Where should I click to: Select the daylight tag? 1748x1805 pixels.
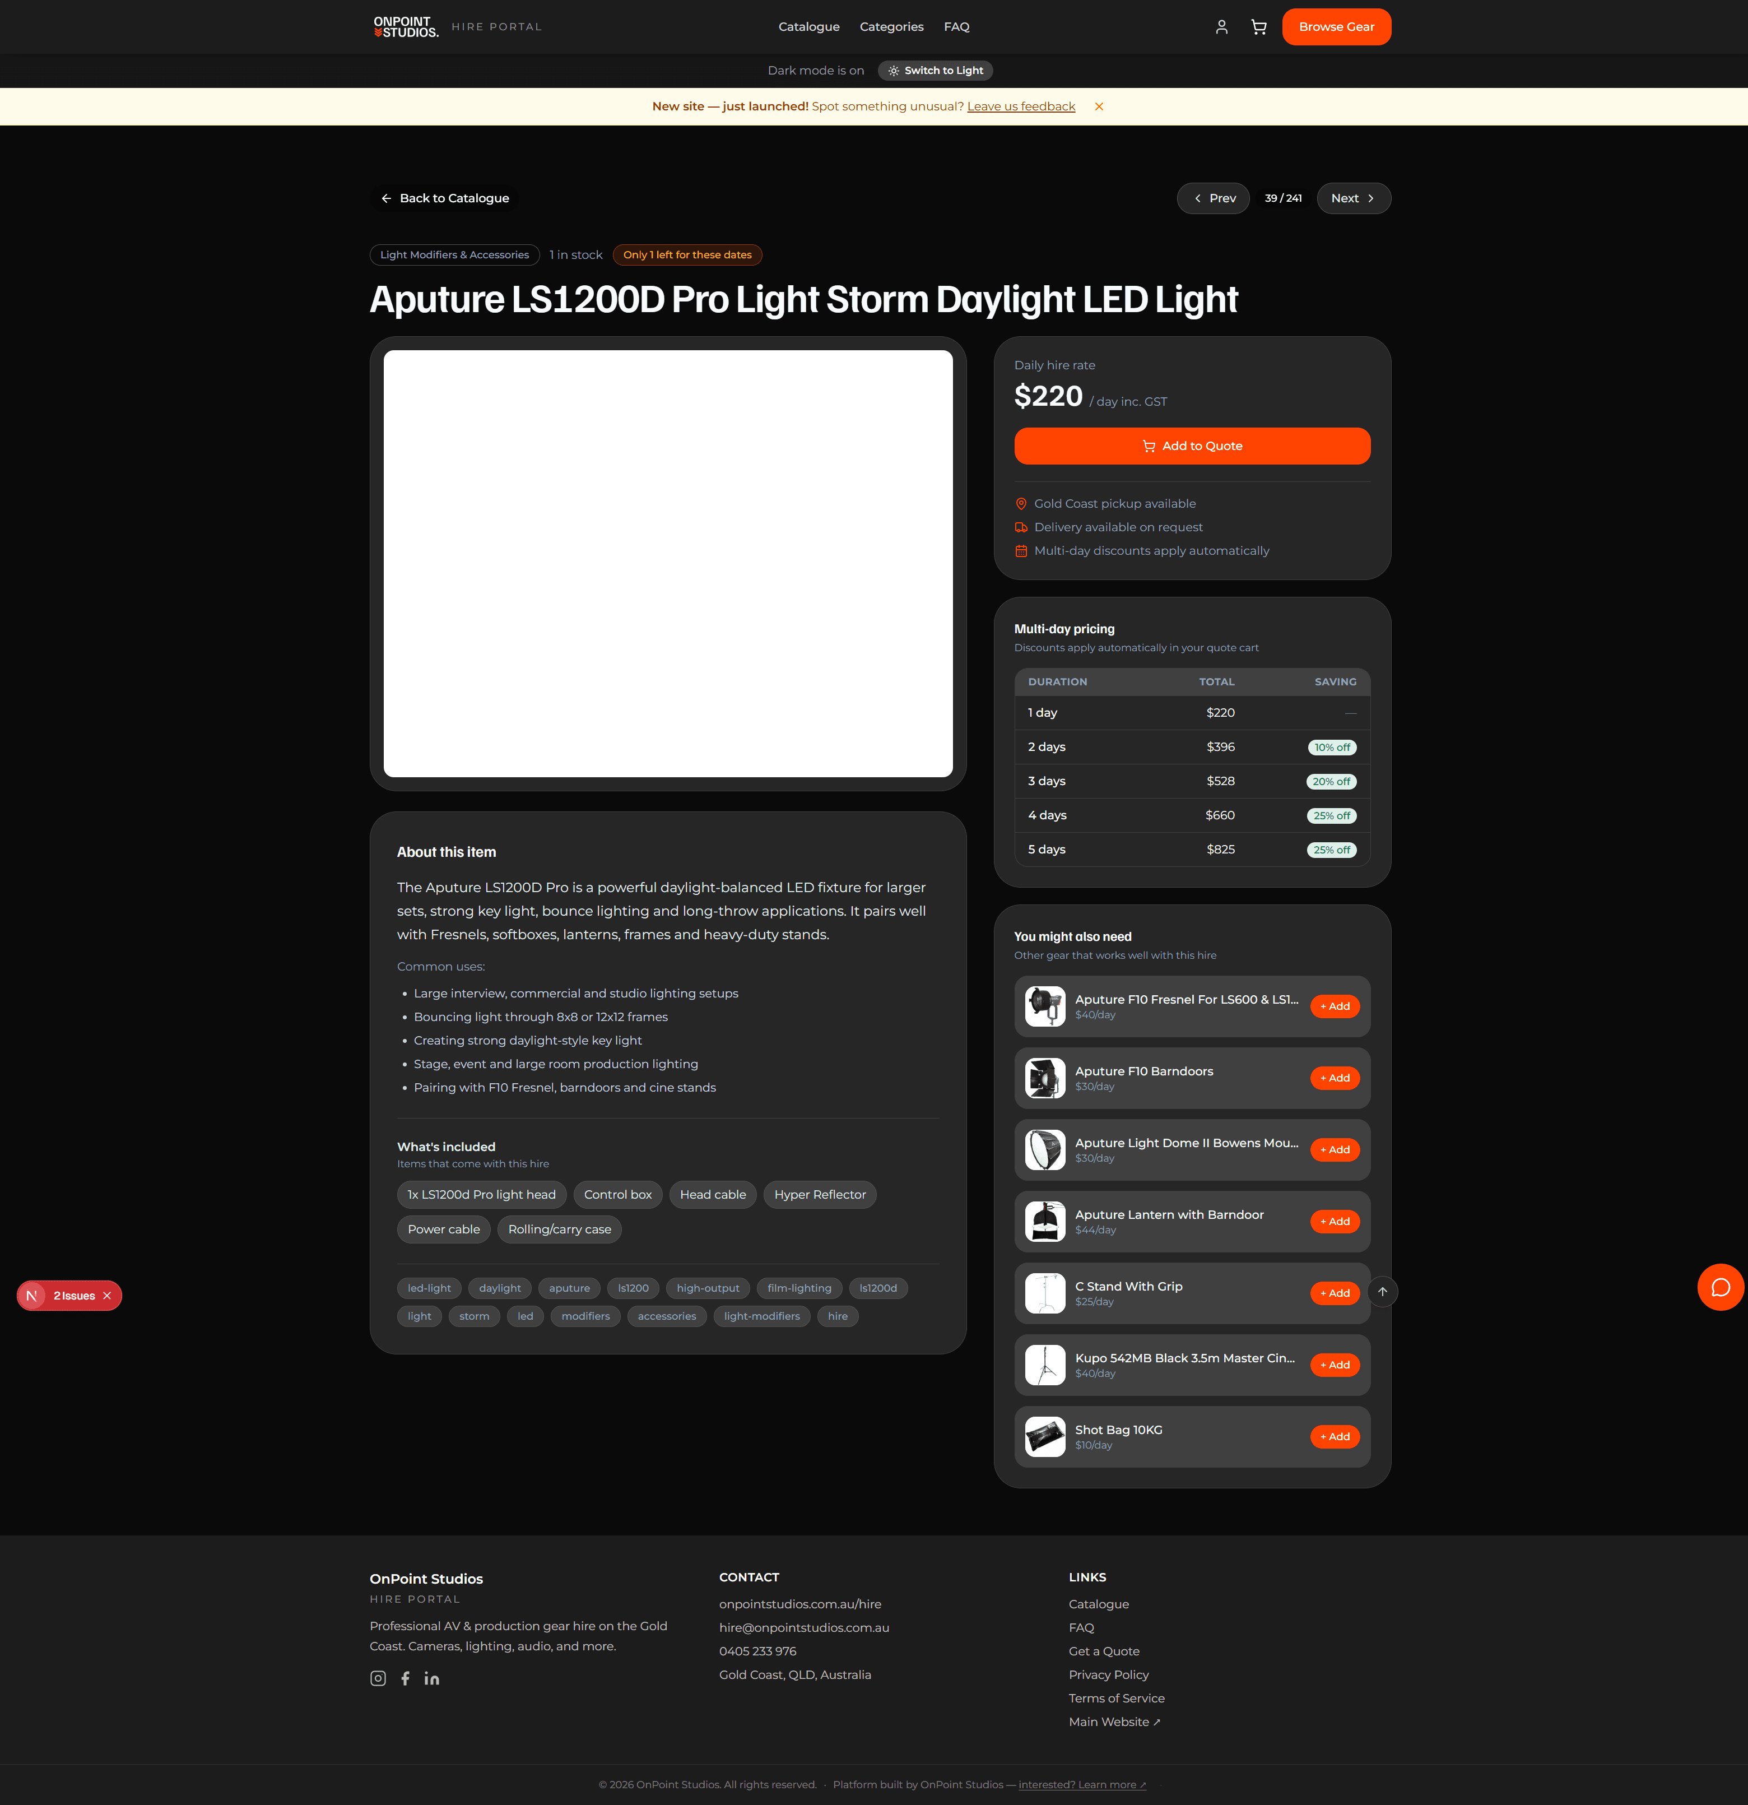click(x=500, y=1288)
